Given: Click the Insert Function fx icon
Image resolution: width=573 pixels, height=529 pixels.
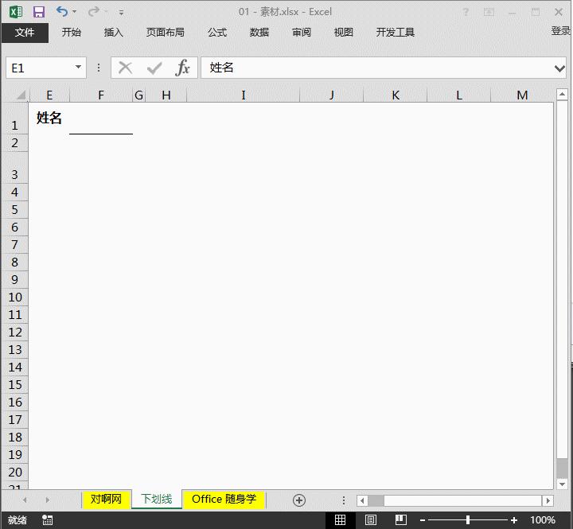Looking at the screenshot, I should tap(183, 68).
